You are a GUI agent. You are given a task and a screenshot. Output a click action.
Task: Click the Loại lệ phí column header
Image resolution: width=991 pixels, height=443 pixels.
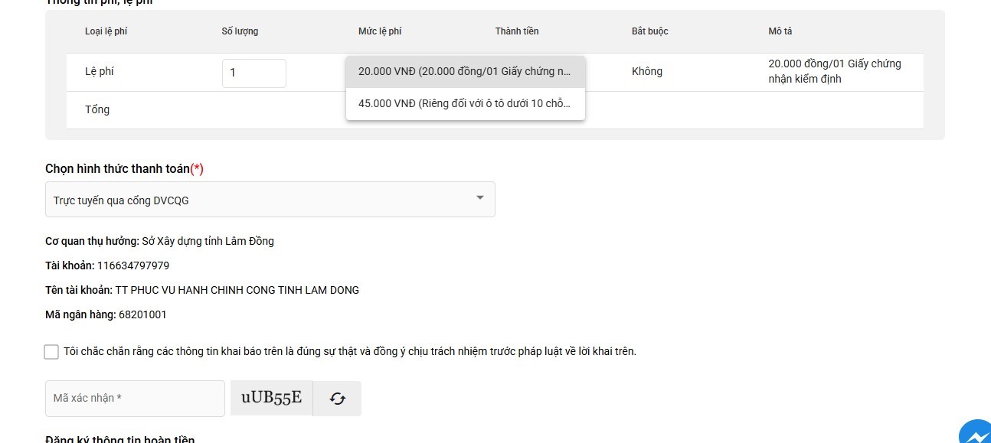pyautogui.click(x=106, y=31)
